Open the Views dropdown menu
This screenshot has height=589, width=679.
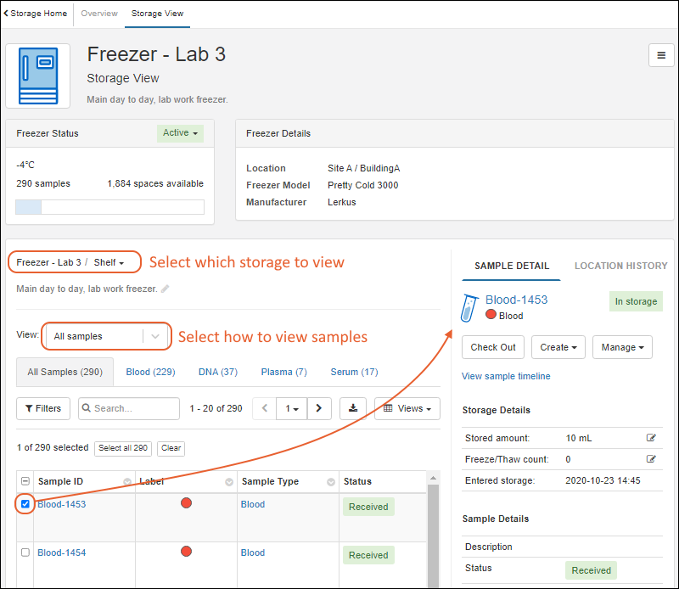pyautogui.click(x=407, y=408)
